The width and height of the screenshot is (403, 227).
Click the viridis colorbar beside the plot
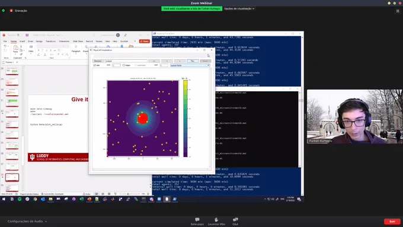coord(185,119)
